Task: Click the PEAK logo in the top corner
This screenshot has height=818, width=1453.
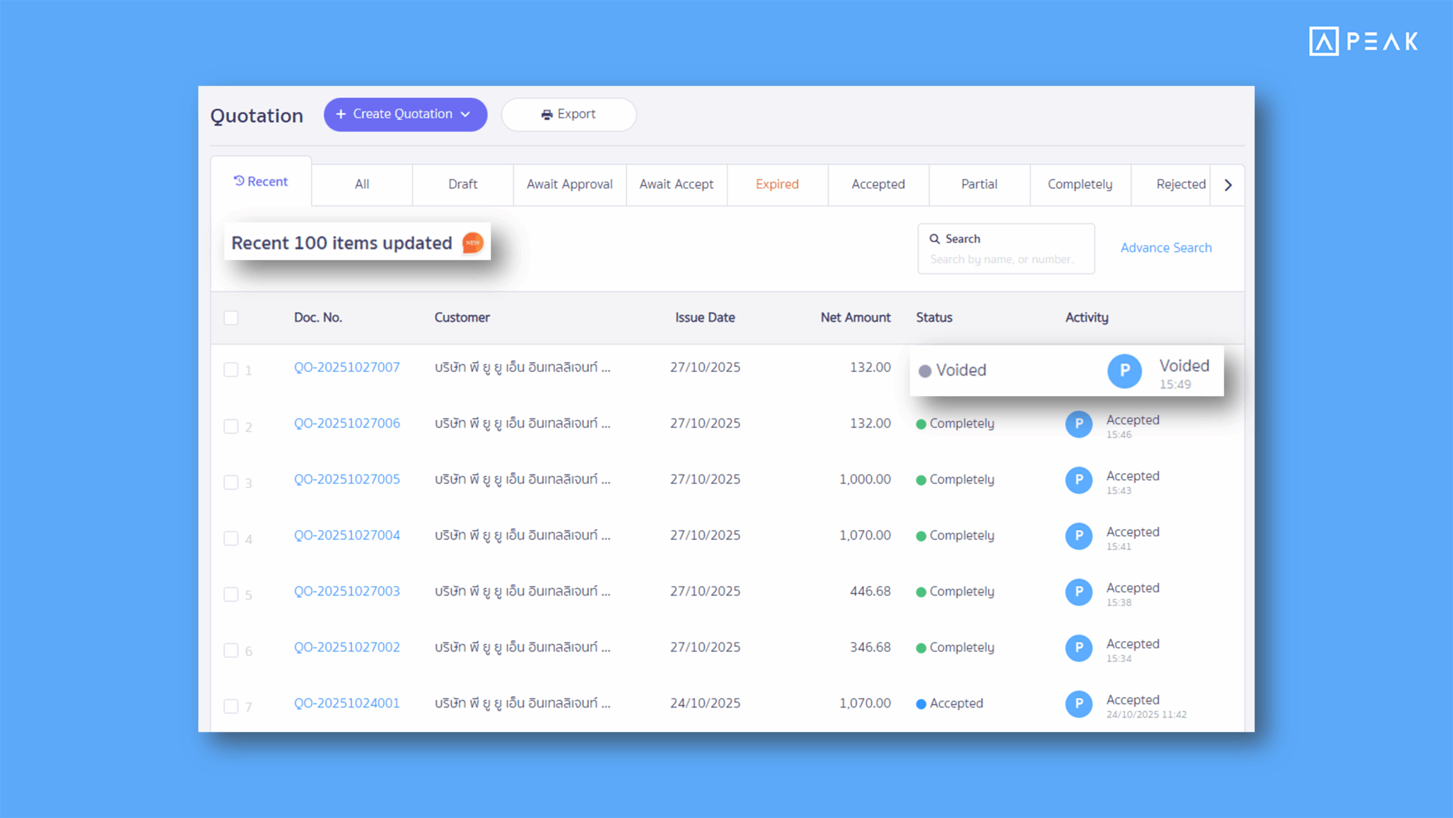Action: [x=1363, y=40]
